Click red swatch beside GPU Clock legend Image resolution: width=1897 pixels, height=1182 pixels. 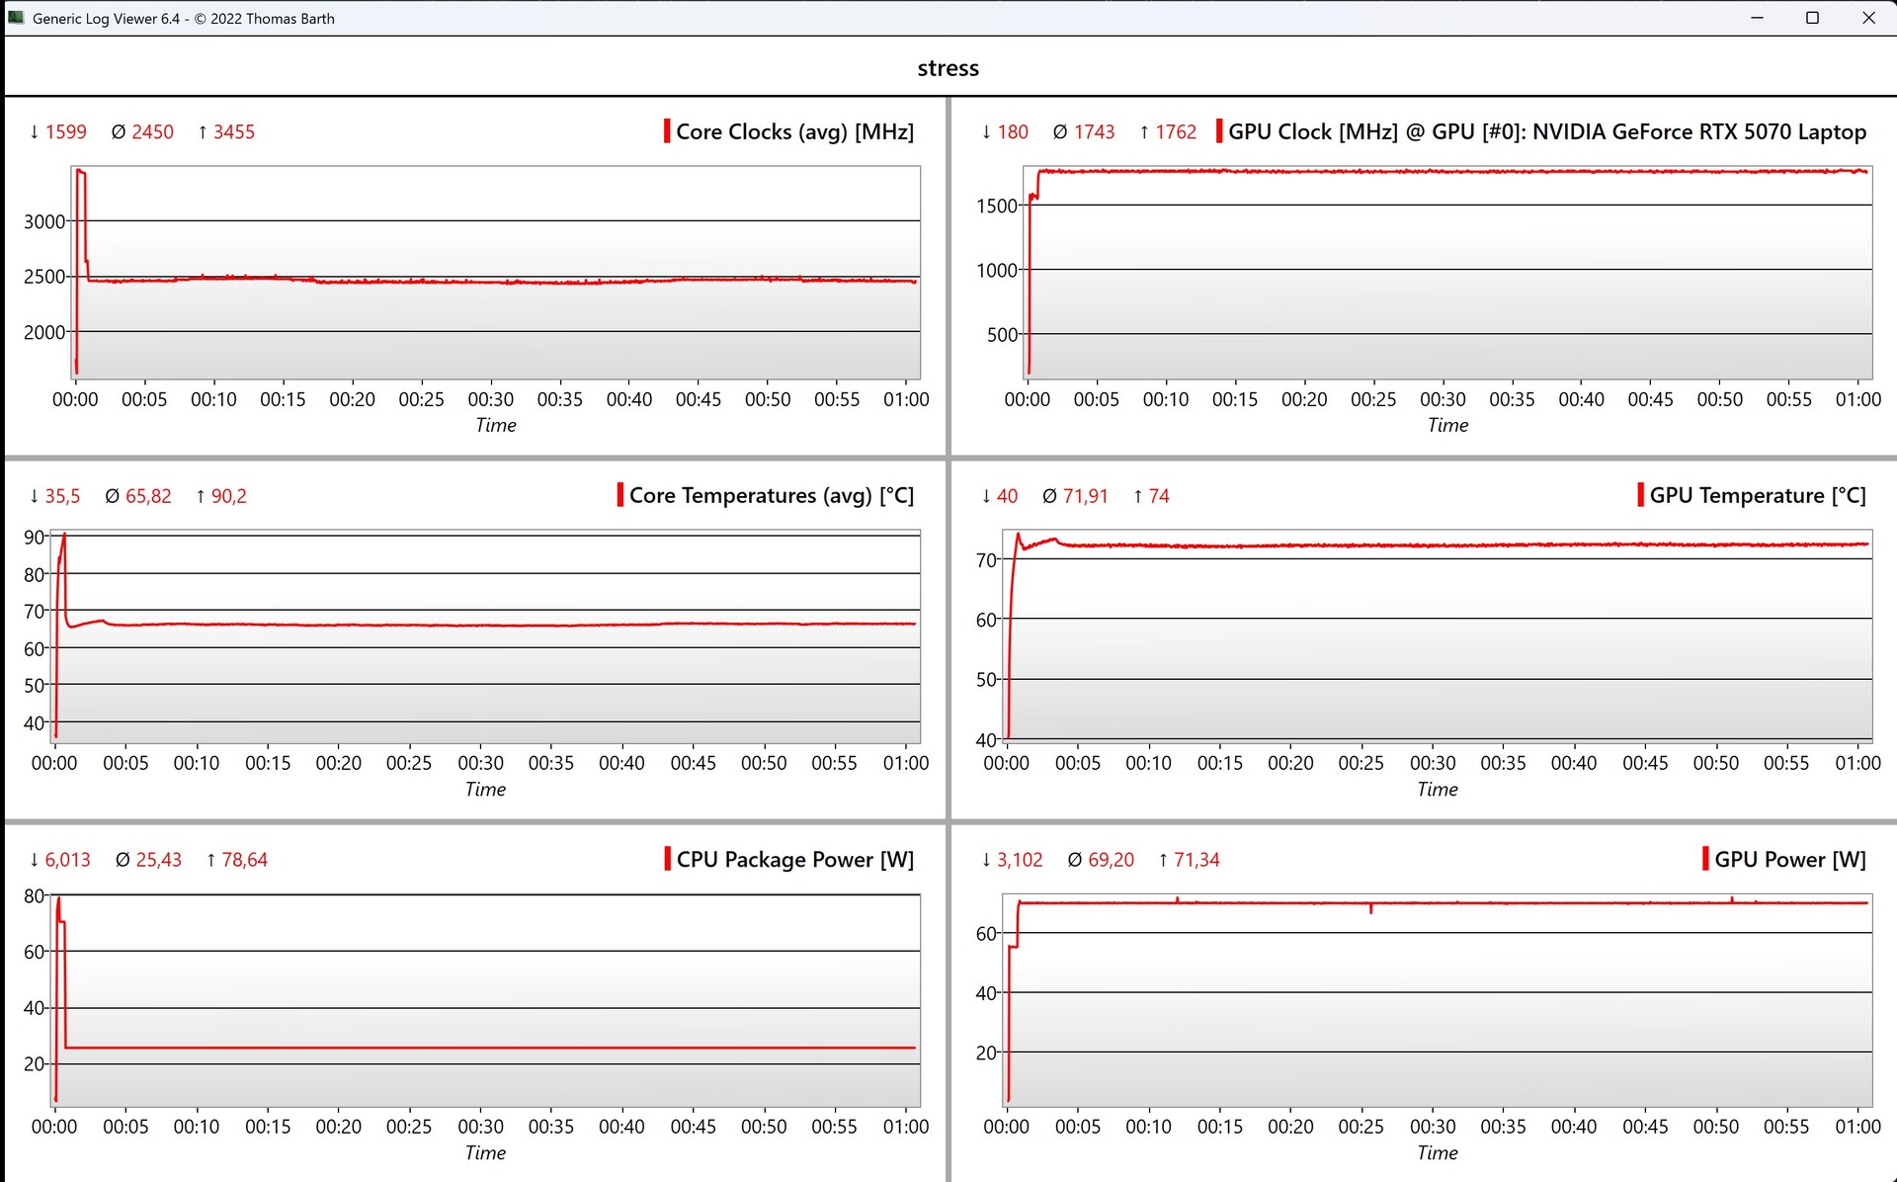point(1219,131)
